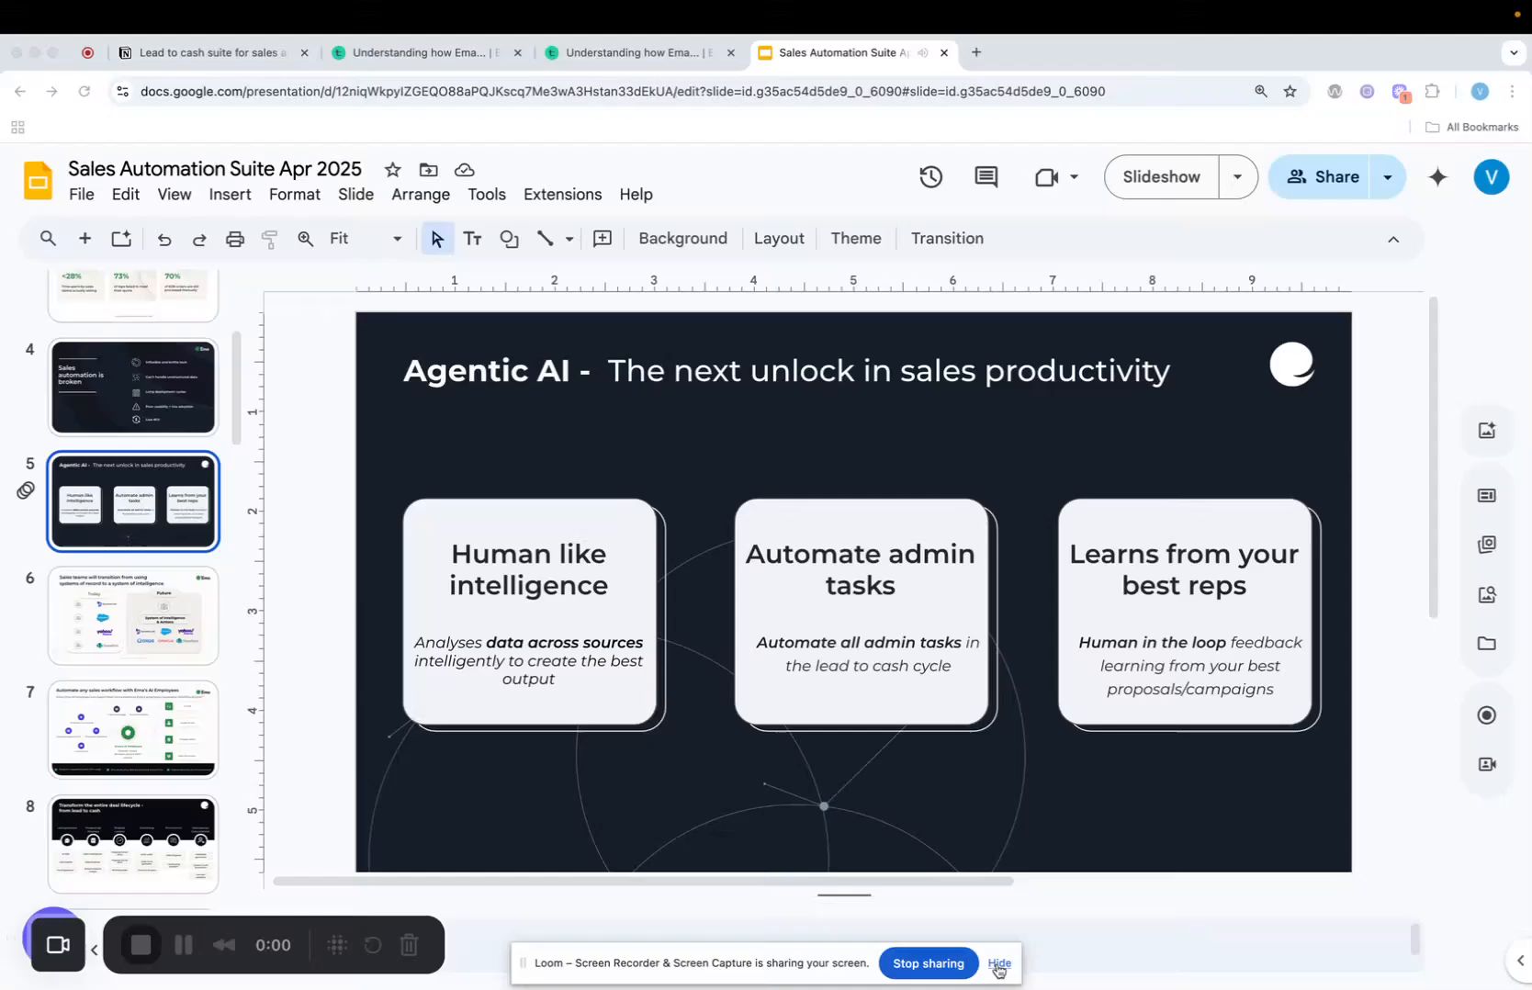Viewport: 1532px width, 990px height.
Task: Restart the Loom recording
Action: 372,945
